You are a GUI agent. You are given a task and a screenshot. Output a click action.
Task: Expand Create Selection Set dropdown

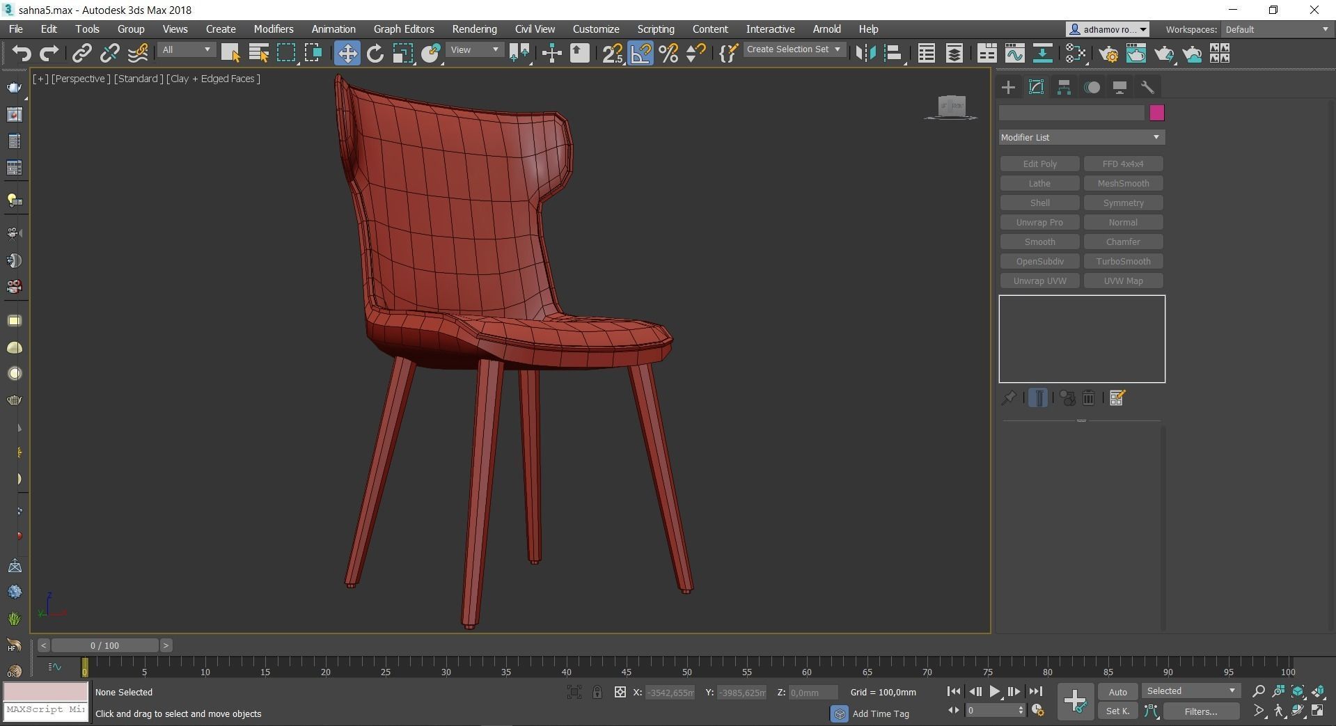(794, 49)
